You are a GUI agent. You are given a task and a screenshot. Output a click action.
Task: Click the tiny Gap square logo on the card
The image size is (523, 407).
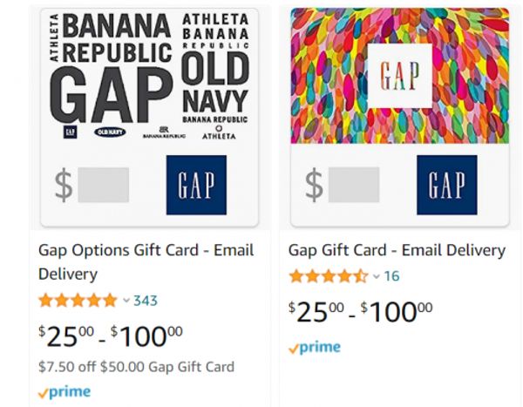[x=70, y=132]
